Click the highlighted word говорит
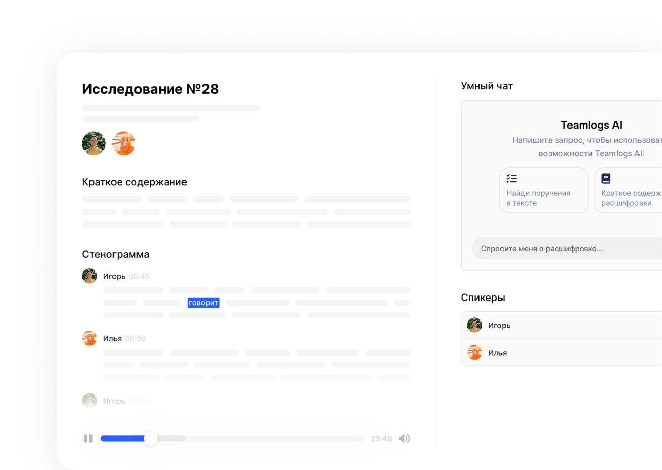The image size is (662, 470). pos(203,303)
